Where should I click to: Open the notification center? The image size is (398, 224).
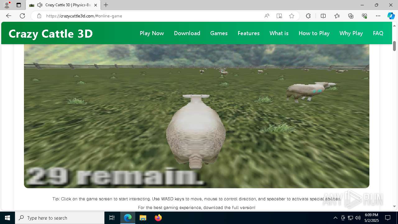tap(388, 218)
